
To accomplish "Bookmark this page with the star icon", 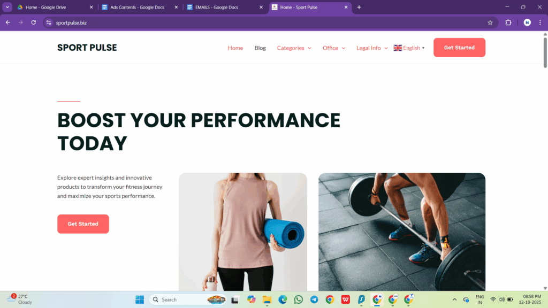I will point(490,22).
